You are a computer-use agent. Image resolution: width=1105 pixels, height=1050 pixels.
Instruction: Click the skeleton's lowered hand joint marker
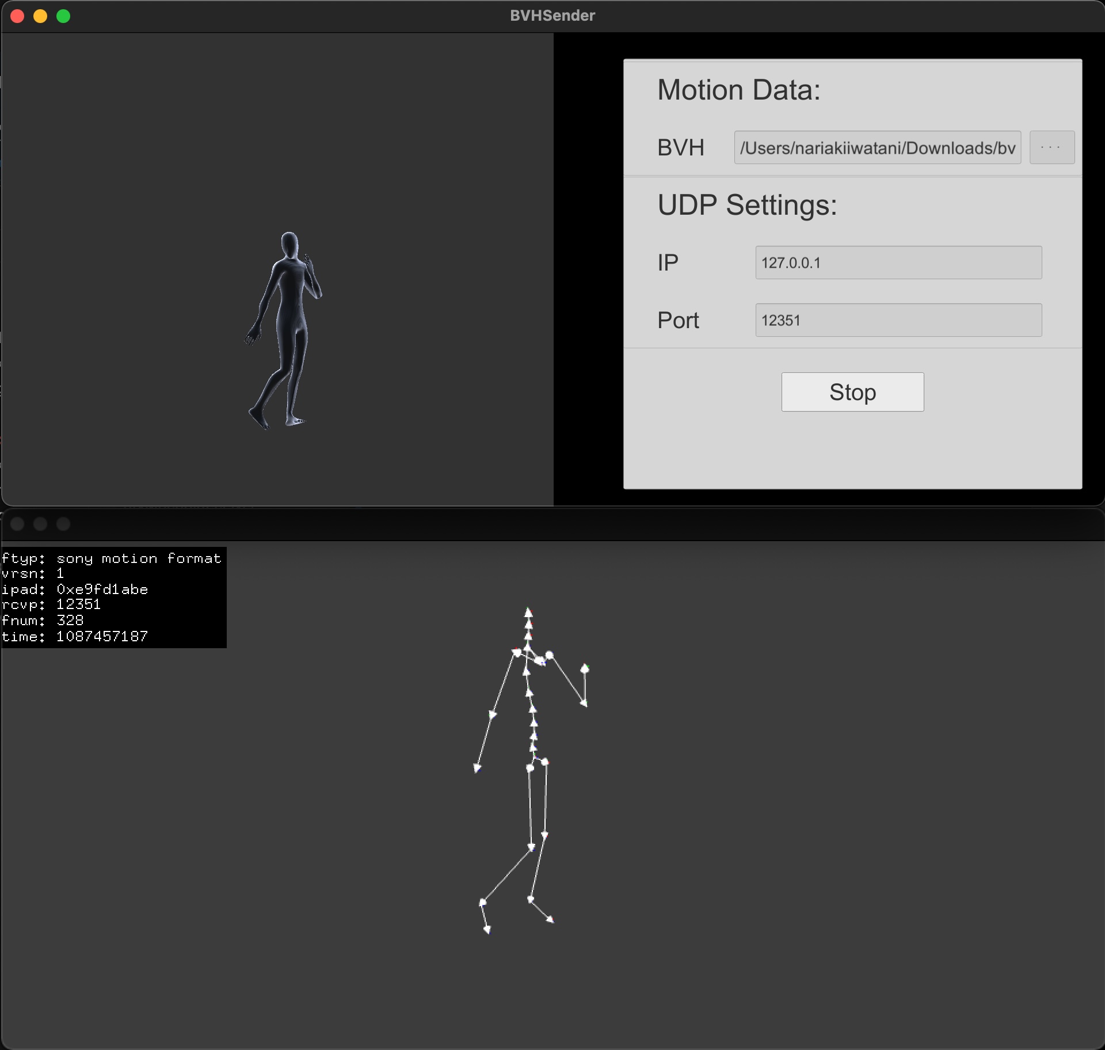pyautogui.click(x=477, y=768)
